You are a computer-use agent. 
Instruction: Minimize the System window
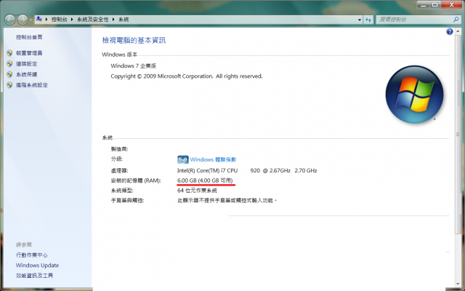[423, 4]
